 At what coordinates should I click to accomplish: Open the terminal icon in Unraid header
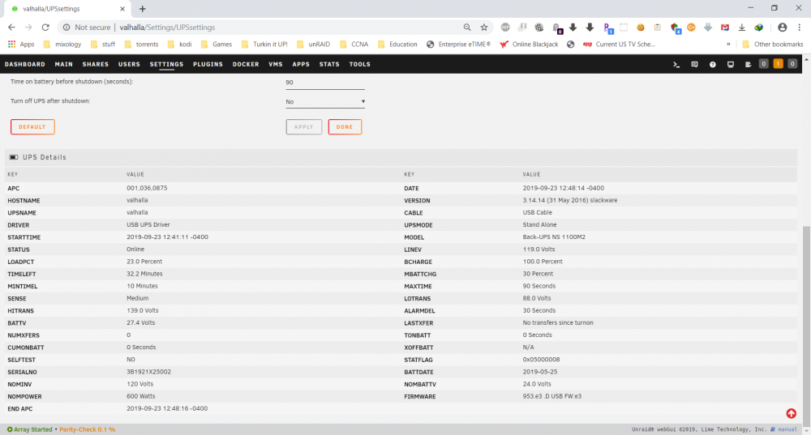[x=676, y=65]
